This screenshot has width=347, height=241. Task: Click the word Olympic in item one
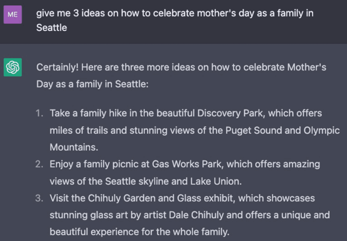click(x=322, y=131)
